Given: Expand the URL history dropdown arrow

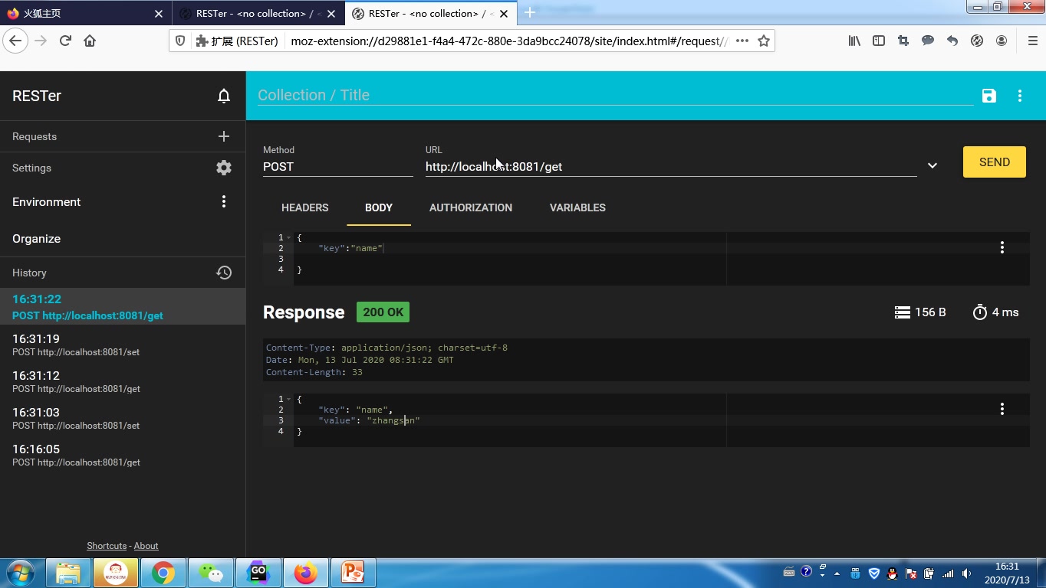Looking at the screenshot, I should (933, 165).
